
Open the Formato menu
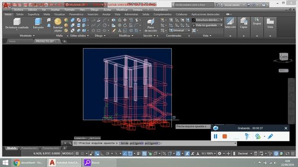pos(69,10)
